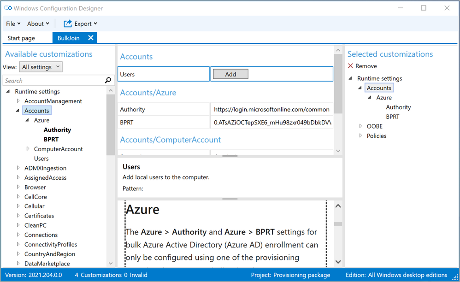Expand the ComputerAccount node

28,149
